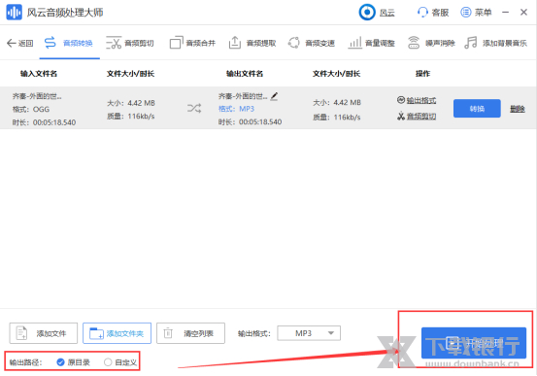
Task: Switch to the 音频变速 tab
Action: pos(312,43)
